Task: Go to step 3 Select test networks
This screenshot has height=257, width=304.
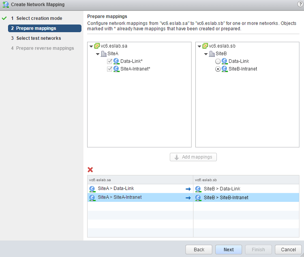Action: pos(39,38)
